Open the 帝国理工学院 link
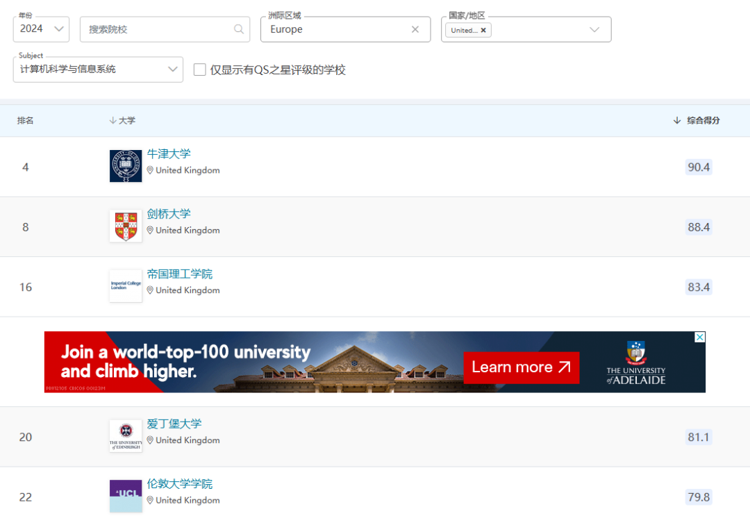The image size is (750, 525). click(x=179, y=274)
